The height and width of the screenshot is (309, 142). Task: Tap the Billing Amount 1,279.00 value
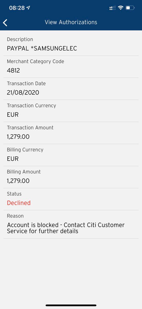[x=18, y=181]
